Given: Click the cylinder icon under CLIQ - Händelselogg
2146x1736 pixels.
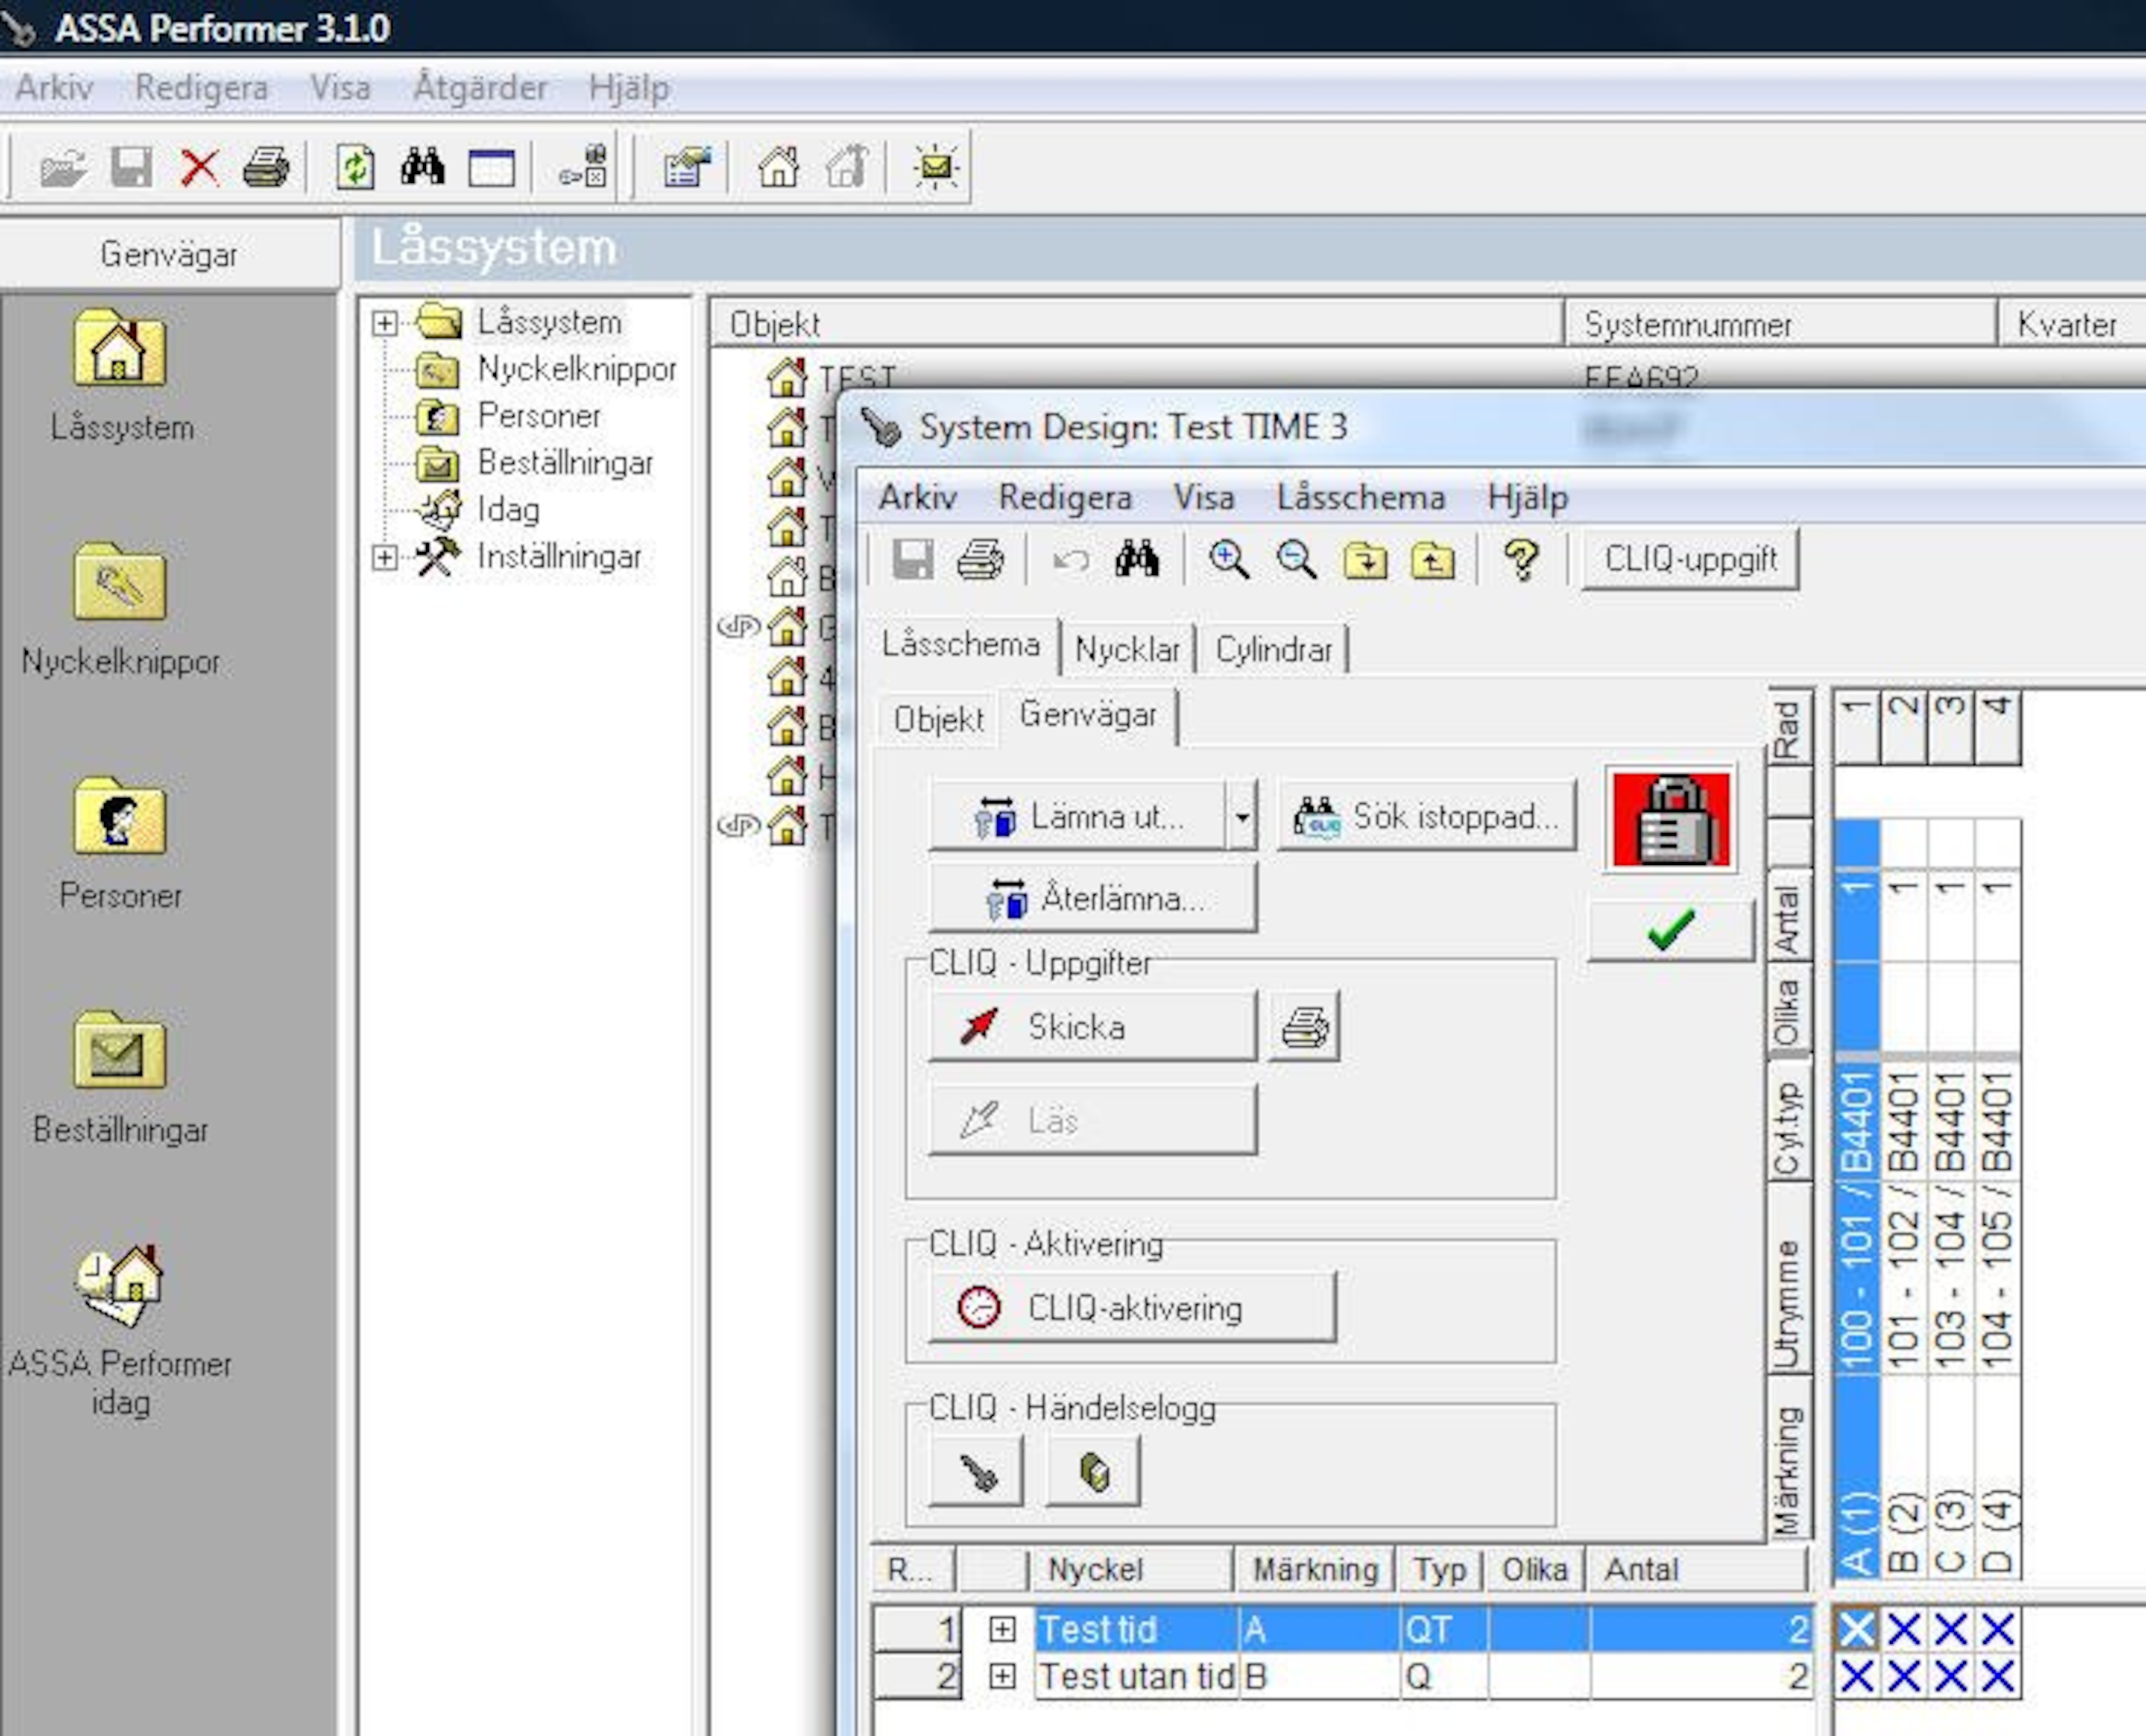Looking at the screenshot, I should click(1093, 1471).
